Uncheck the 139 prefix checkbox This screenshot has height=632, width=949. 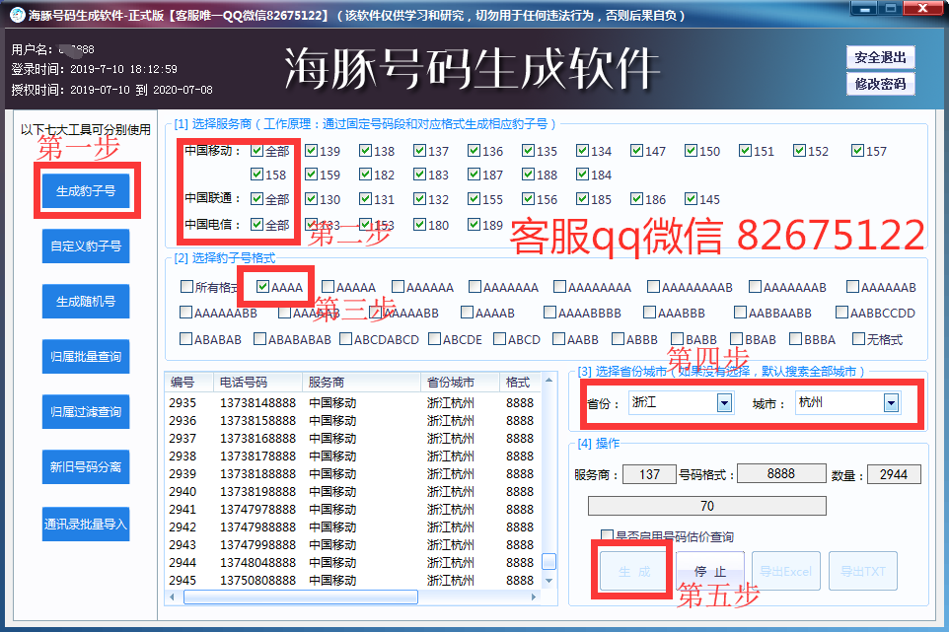311,151
